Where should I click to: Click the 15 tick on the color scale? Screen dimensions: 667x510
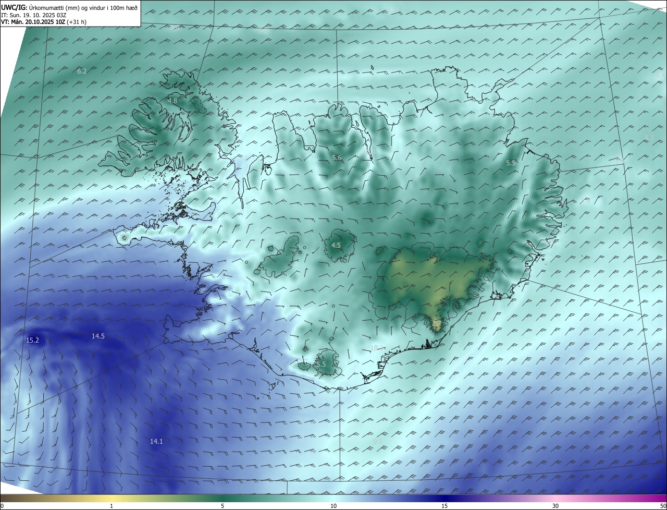(444, 506)
